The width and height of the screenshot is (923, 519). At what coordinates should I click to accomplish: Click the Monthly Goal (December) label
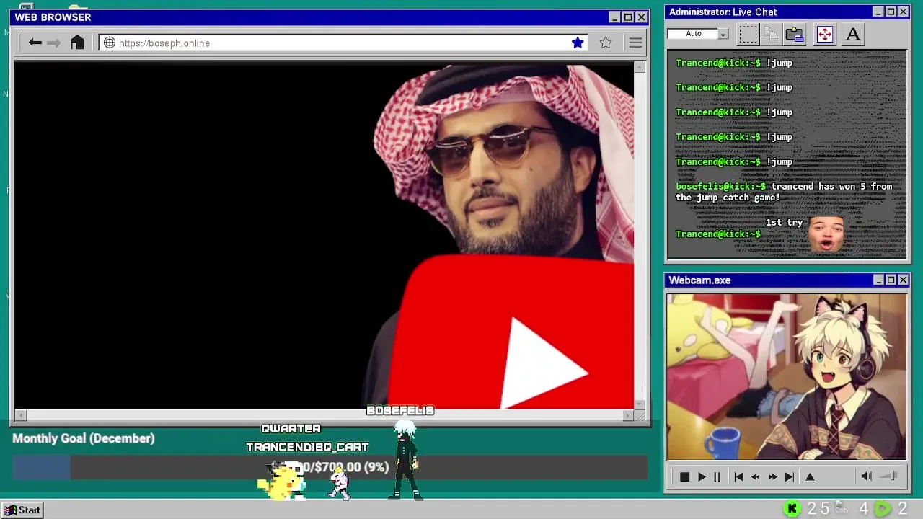84,438
